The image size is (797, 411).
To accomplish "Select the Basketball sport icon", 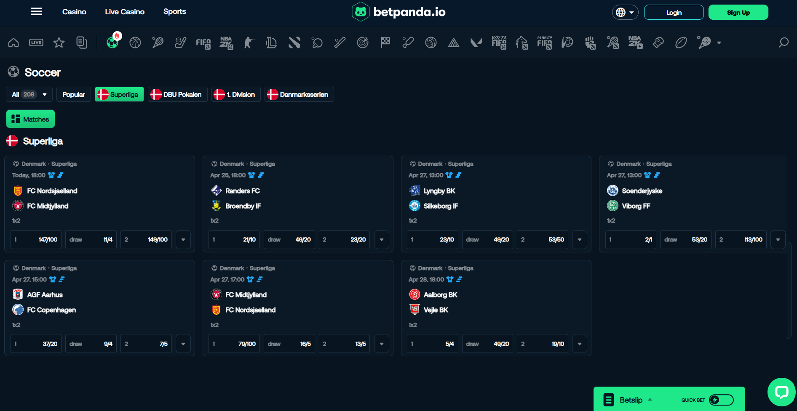I will point(135,42).
